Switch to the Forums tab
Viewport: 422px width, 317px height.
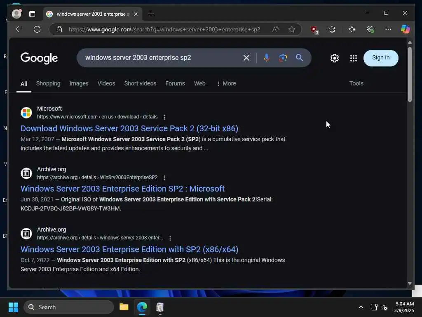click(175, 83)
